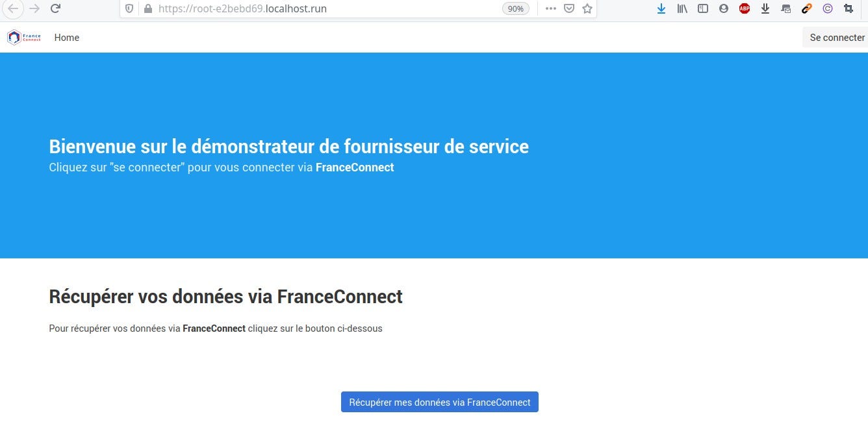Click the 'Cliquez sur "se connecter"' subtitle
868x433 pixels.
coord(222,167)
